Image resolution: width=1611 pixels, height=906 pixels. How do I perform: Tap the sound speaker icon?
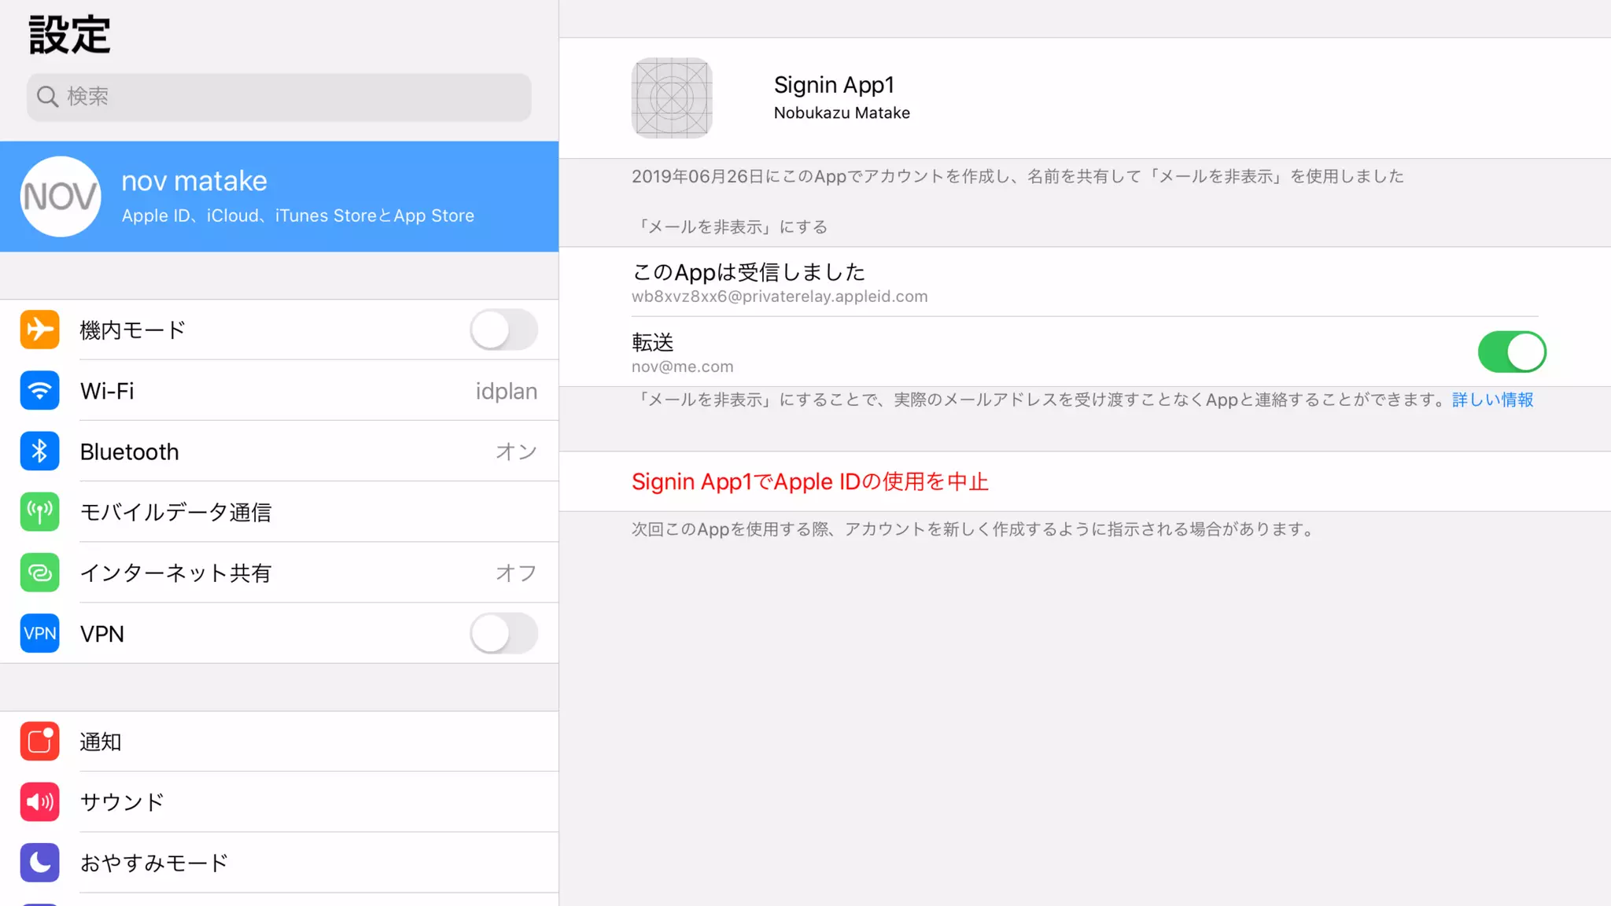[x=39, y=801]
